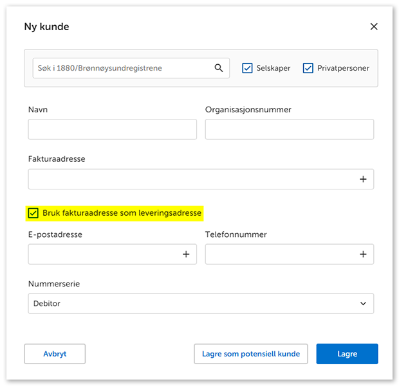Focus the 1880/Brønnøysundregistrene search box
This screenshot has width=399, height=386.
pyautogui.click(x=122, y=68)
